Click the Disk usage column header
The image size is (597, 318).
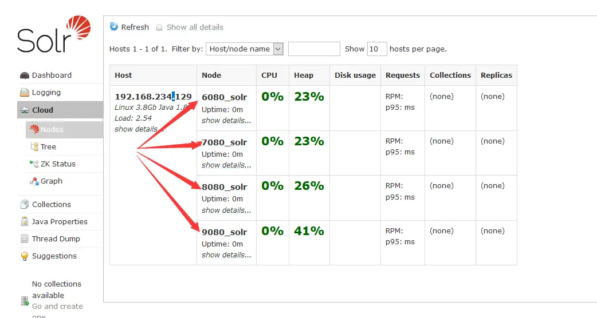(x=355, y=75)
